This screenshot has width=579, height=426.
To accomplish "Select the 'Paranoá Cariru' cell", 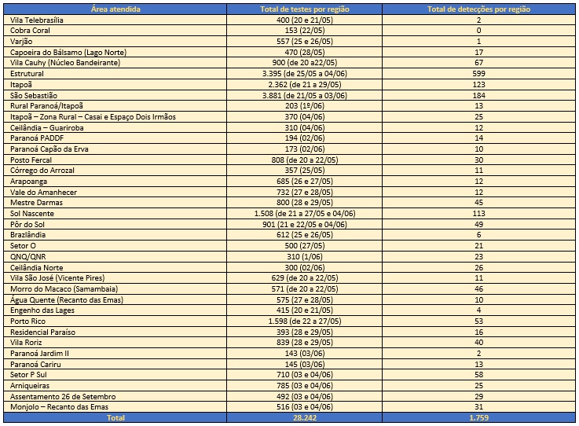I will (115, 364).
